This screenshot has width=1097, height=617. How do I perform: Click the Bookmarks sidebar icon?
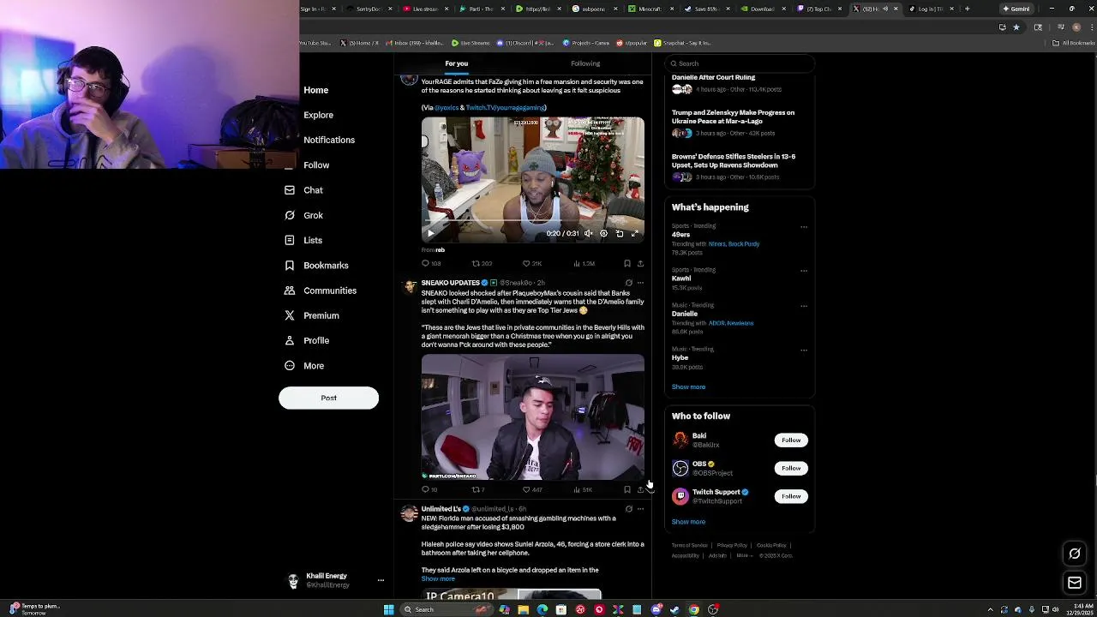click(x=290, y=266)
